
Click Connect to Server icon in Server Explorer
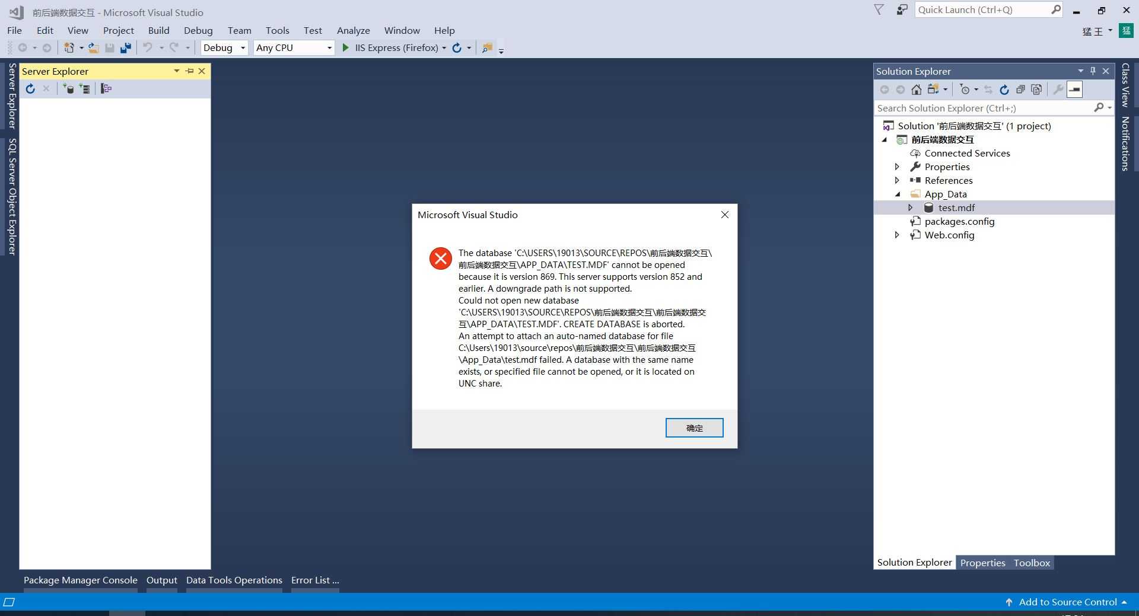pos(85,89)
